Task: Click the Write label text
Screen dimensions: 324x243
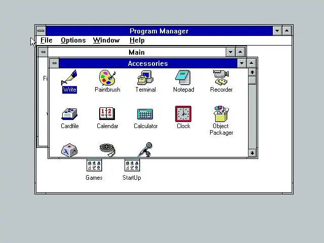Action: point(70,90)
